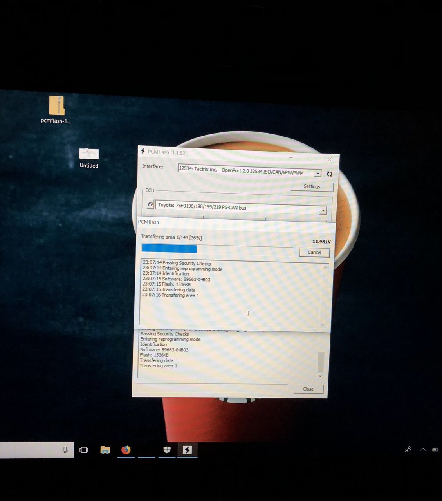Click the 11.981V voltage reading
442x501 pixels.
pyautogui.click(x=321, y=241)
